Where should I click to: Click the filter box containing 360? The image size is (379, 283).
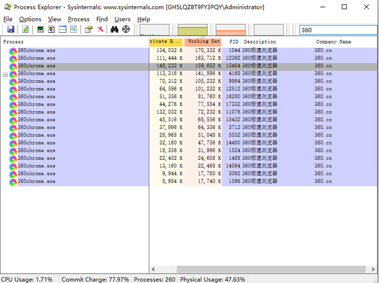338,30
